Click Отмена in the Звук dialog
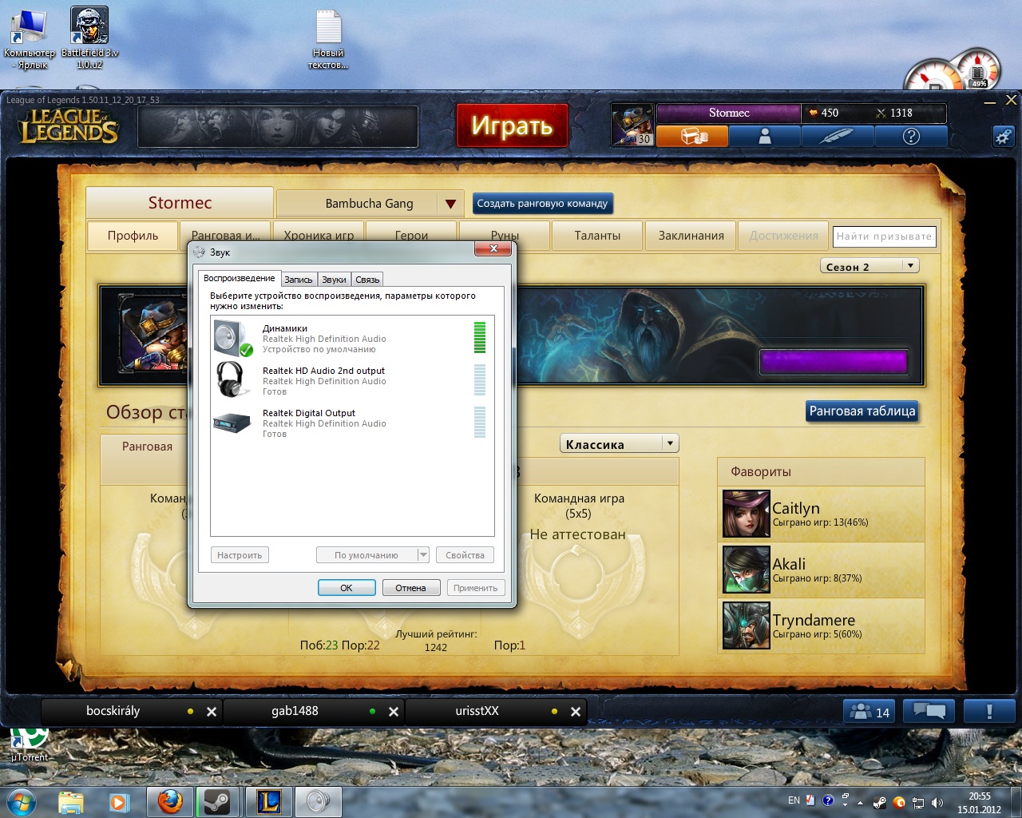Viewport: 1022px width, 818px height. pyautogui.click(x=410, y=588)
